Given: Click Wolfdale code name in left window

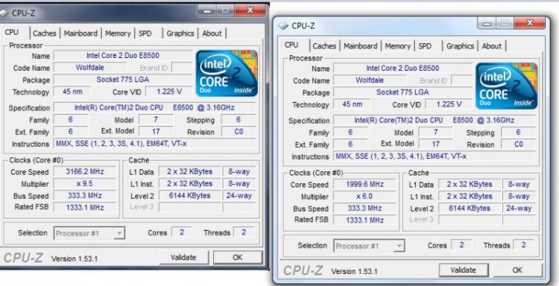Looking at the screenshot, I should (90, 68).
